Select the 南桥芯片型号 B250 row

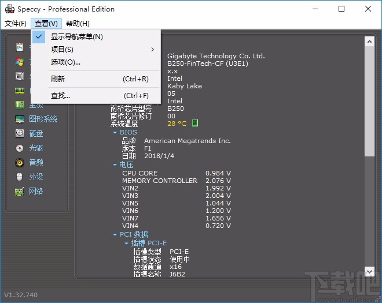147,109
